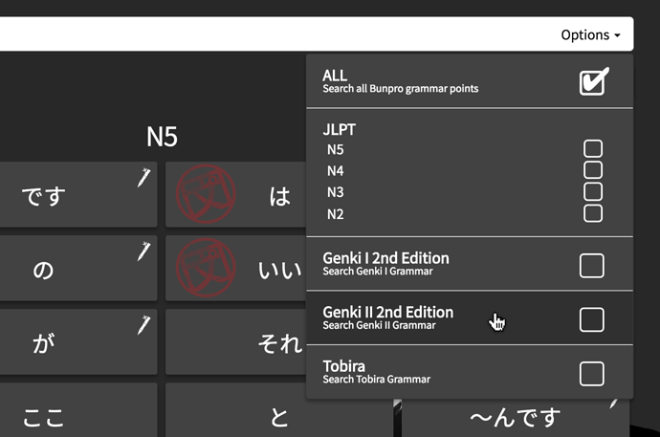
Task: Click the red stamp on いい card
Action: (x=206, y=268)
